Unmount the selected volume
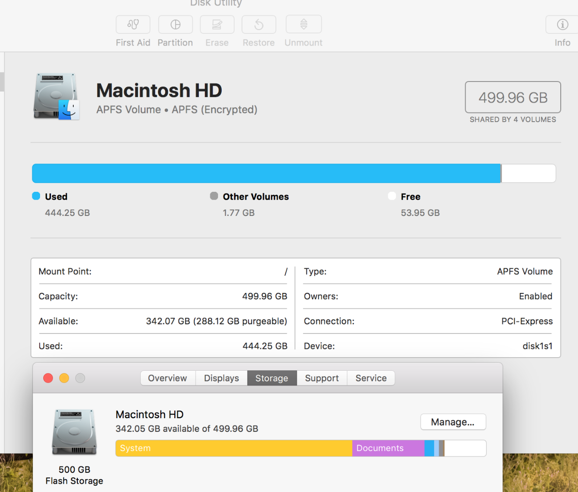 coord(303,25)
